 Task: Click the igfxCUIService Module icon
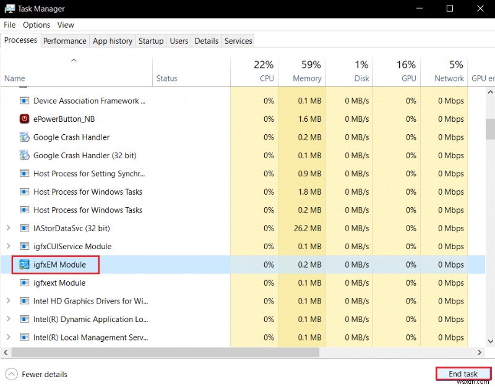(24, 246)
